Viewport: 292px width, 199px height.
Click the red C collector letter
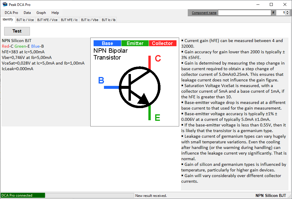[x=158, y=58]
